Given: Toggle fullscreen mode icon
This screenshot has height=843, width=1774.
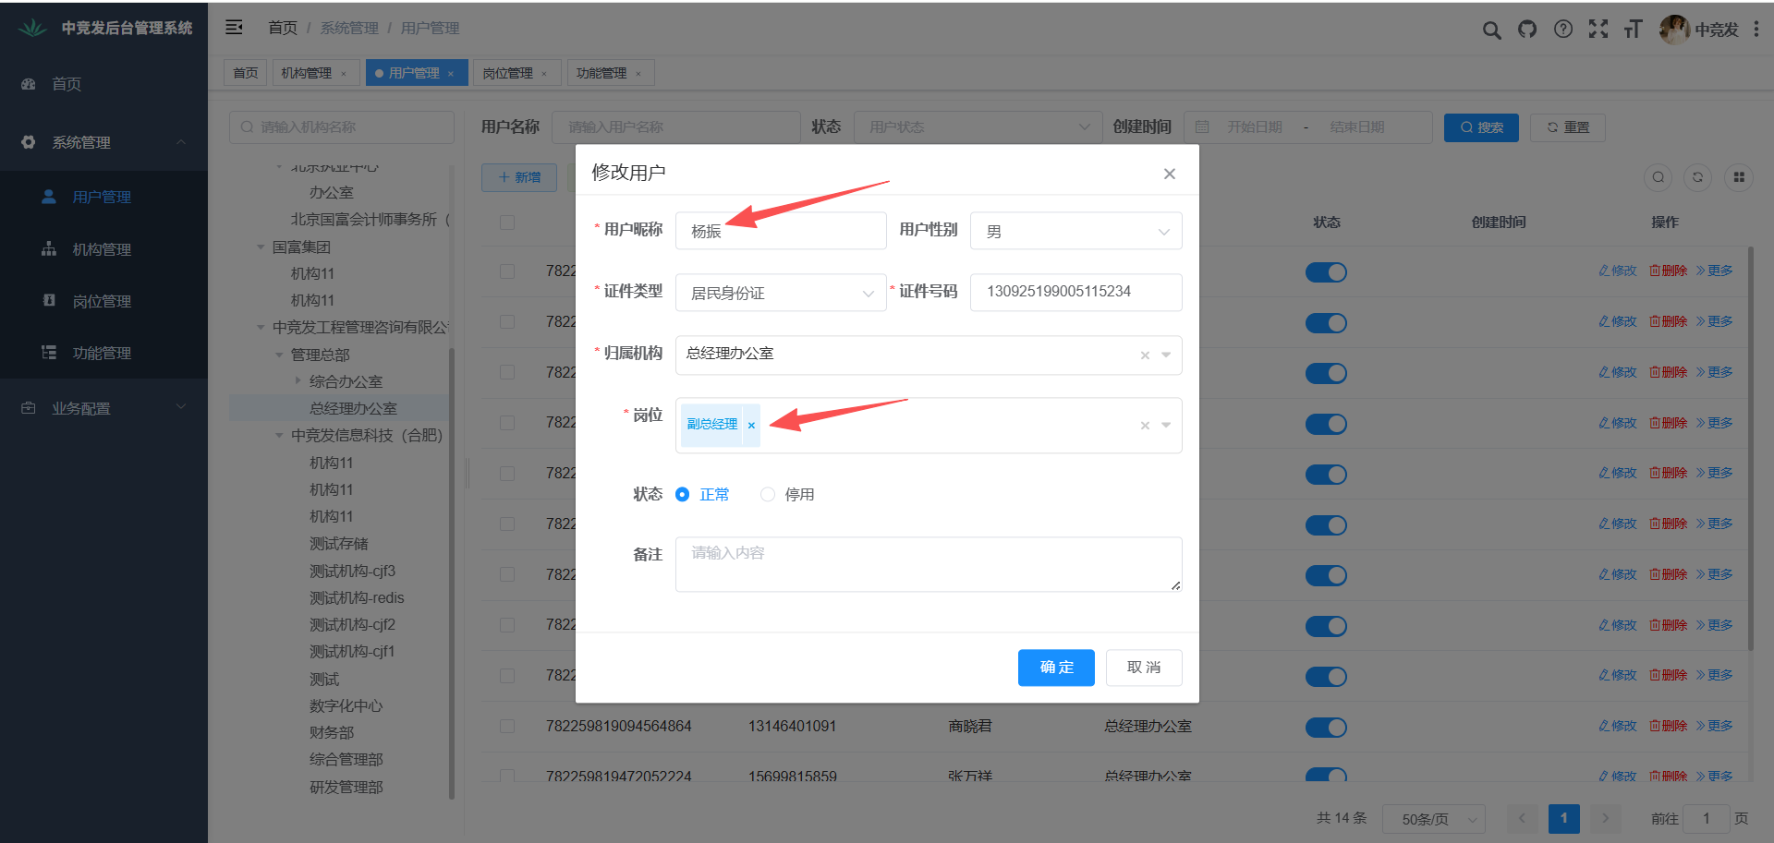Looking at the screenshot, I should (x=1598, y=30).
